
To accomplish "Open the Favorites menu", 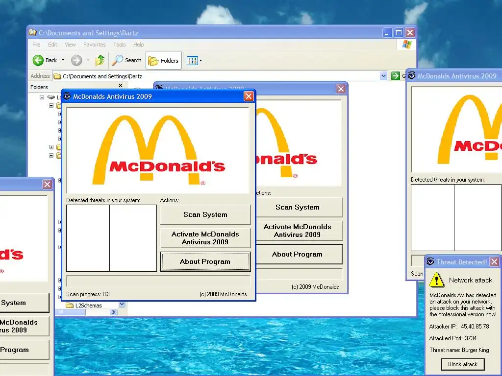I will (95, 45).
